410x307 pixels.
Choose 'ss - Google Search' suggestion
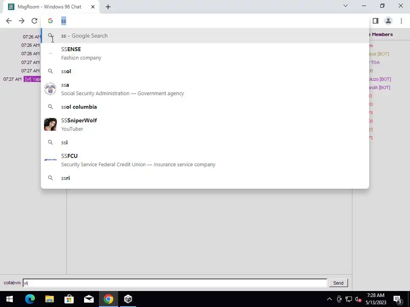pos(205,36)
